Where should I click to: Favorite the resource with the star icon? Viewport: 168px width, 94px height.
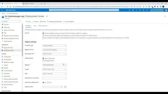pyautogui.click(x=47, y=16)
